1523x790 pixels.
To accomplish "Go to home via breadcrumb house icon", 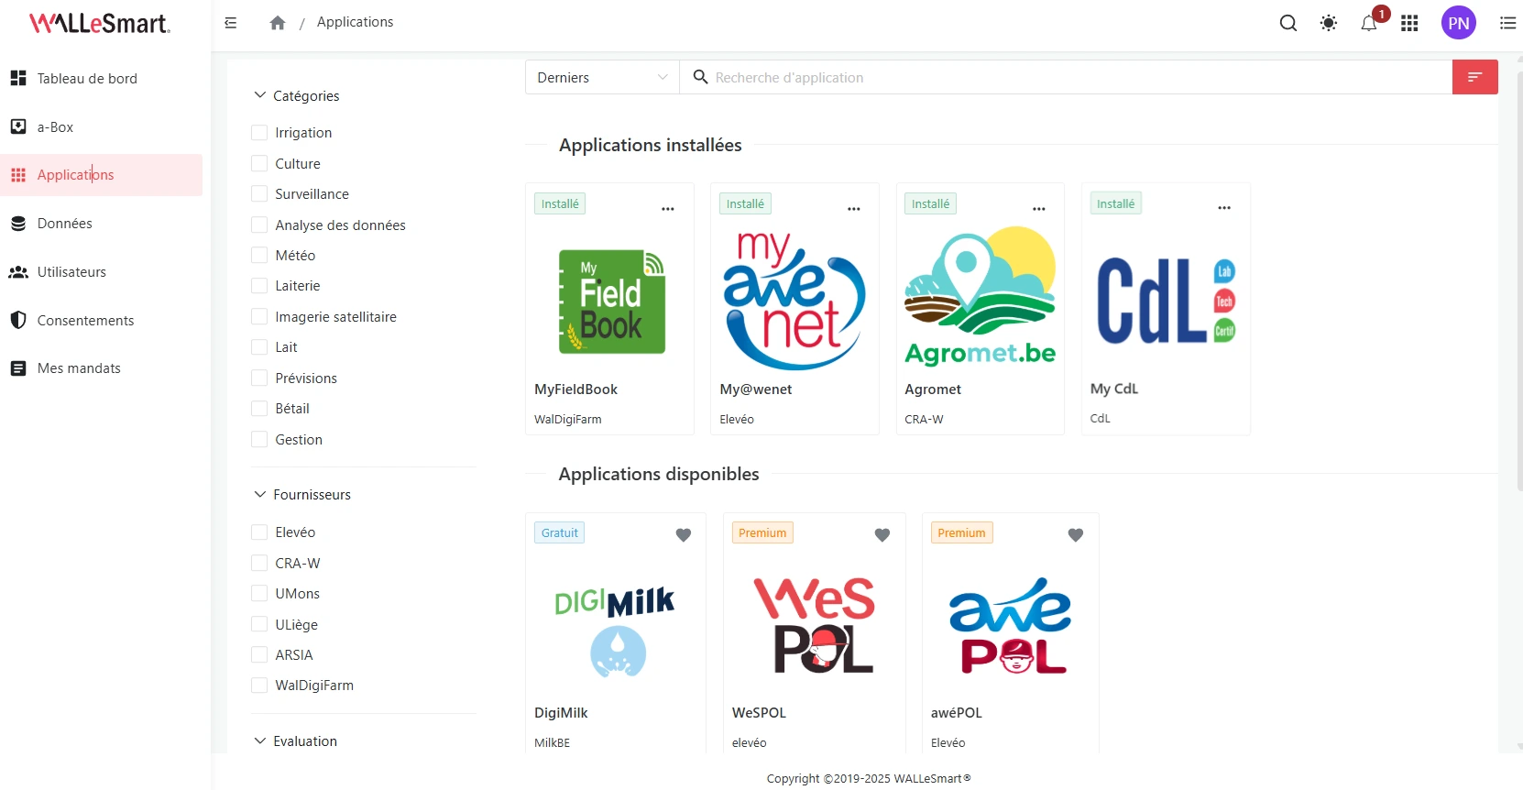I will (278, 23).
